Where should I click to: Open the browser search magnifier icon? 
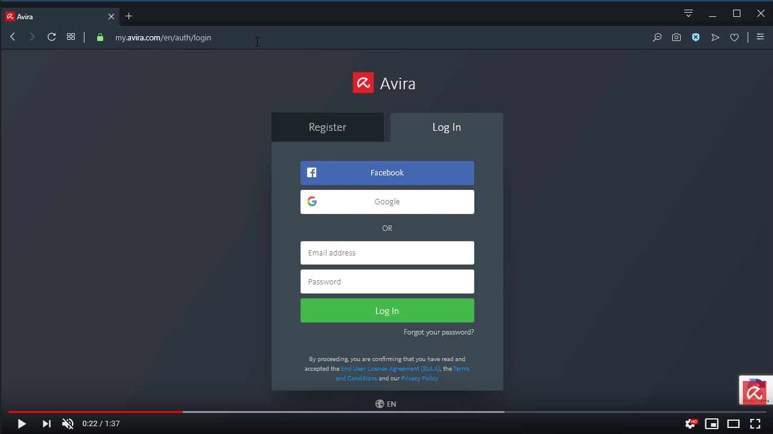657,37
